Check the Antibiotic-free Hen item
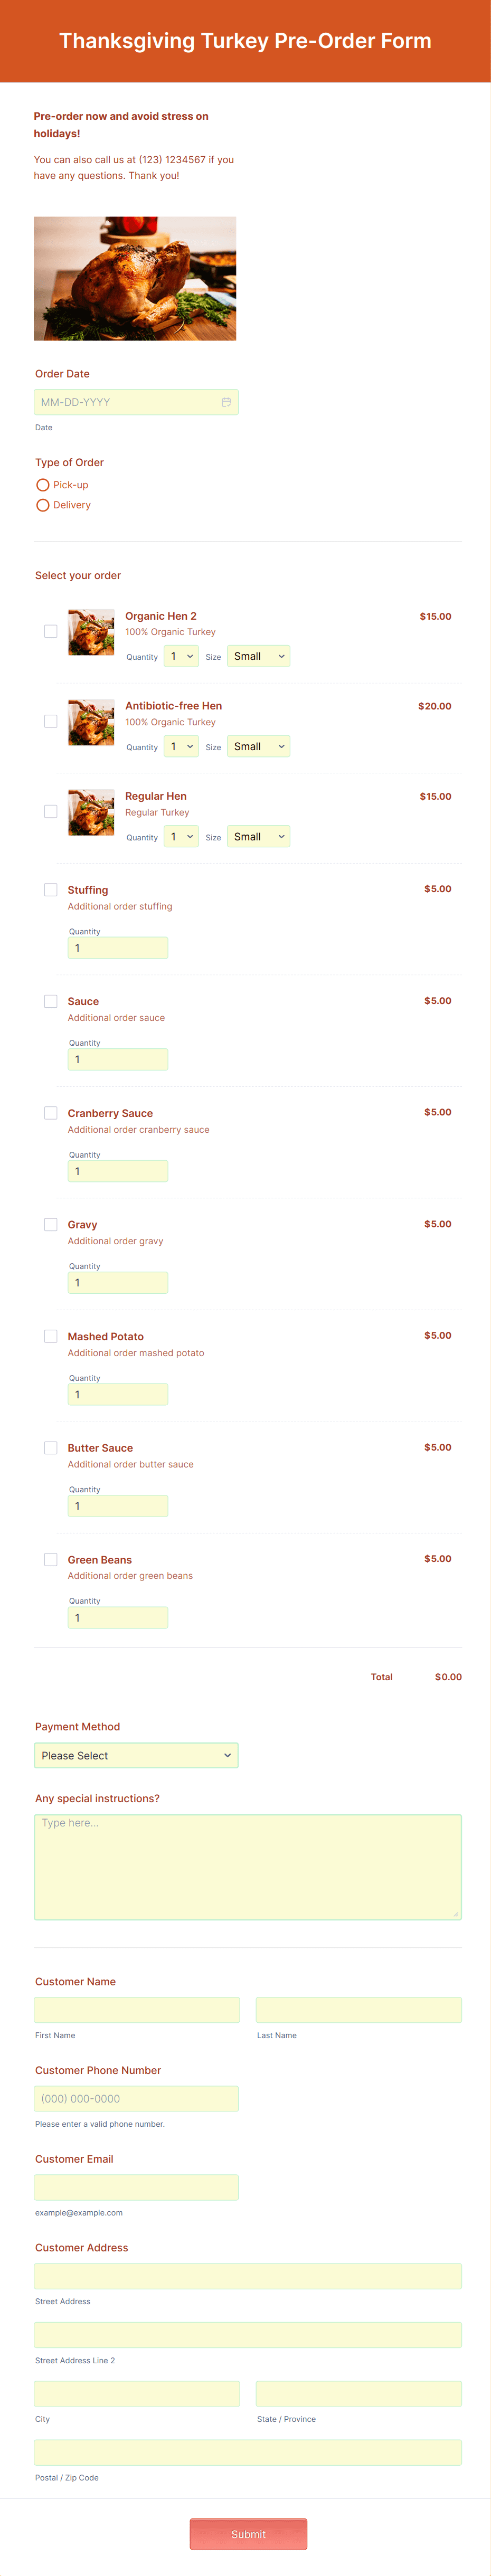The width and height of the screenshot is (491, 2576). pos(51,721)
